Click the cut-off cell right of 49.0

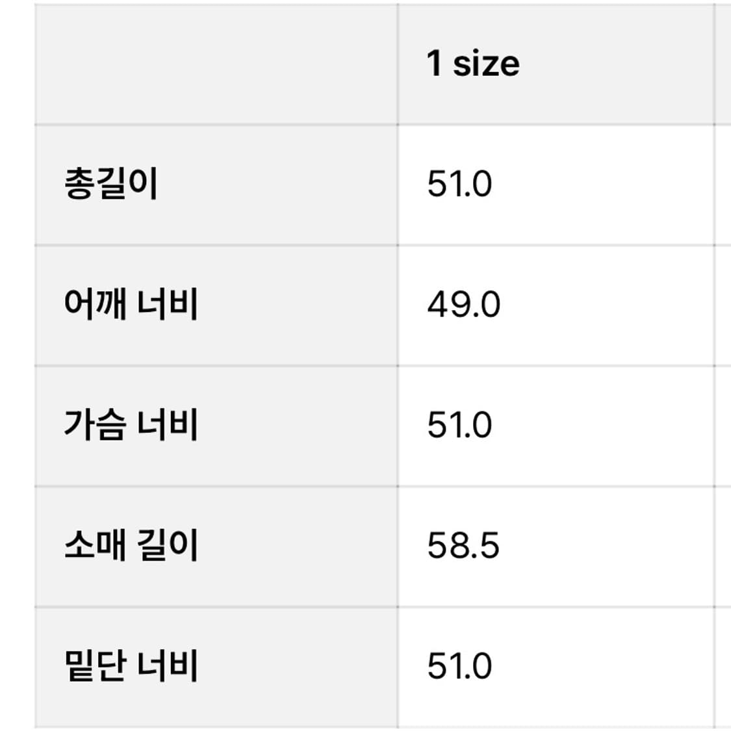click(723, 304)
